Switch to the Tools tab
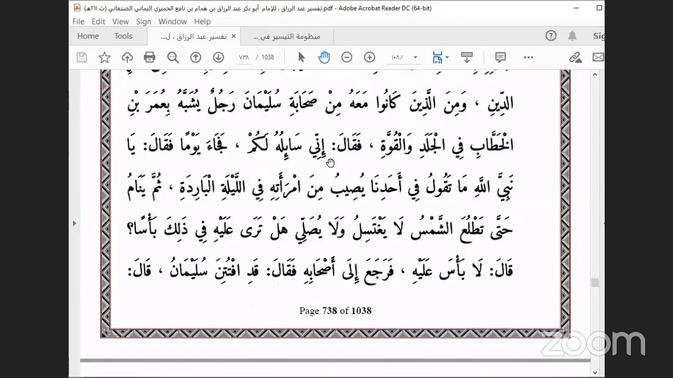The image size is (673, 378). point(124,36)
